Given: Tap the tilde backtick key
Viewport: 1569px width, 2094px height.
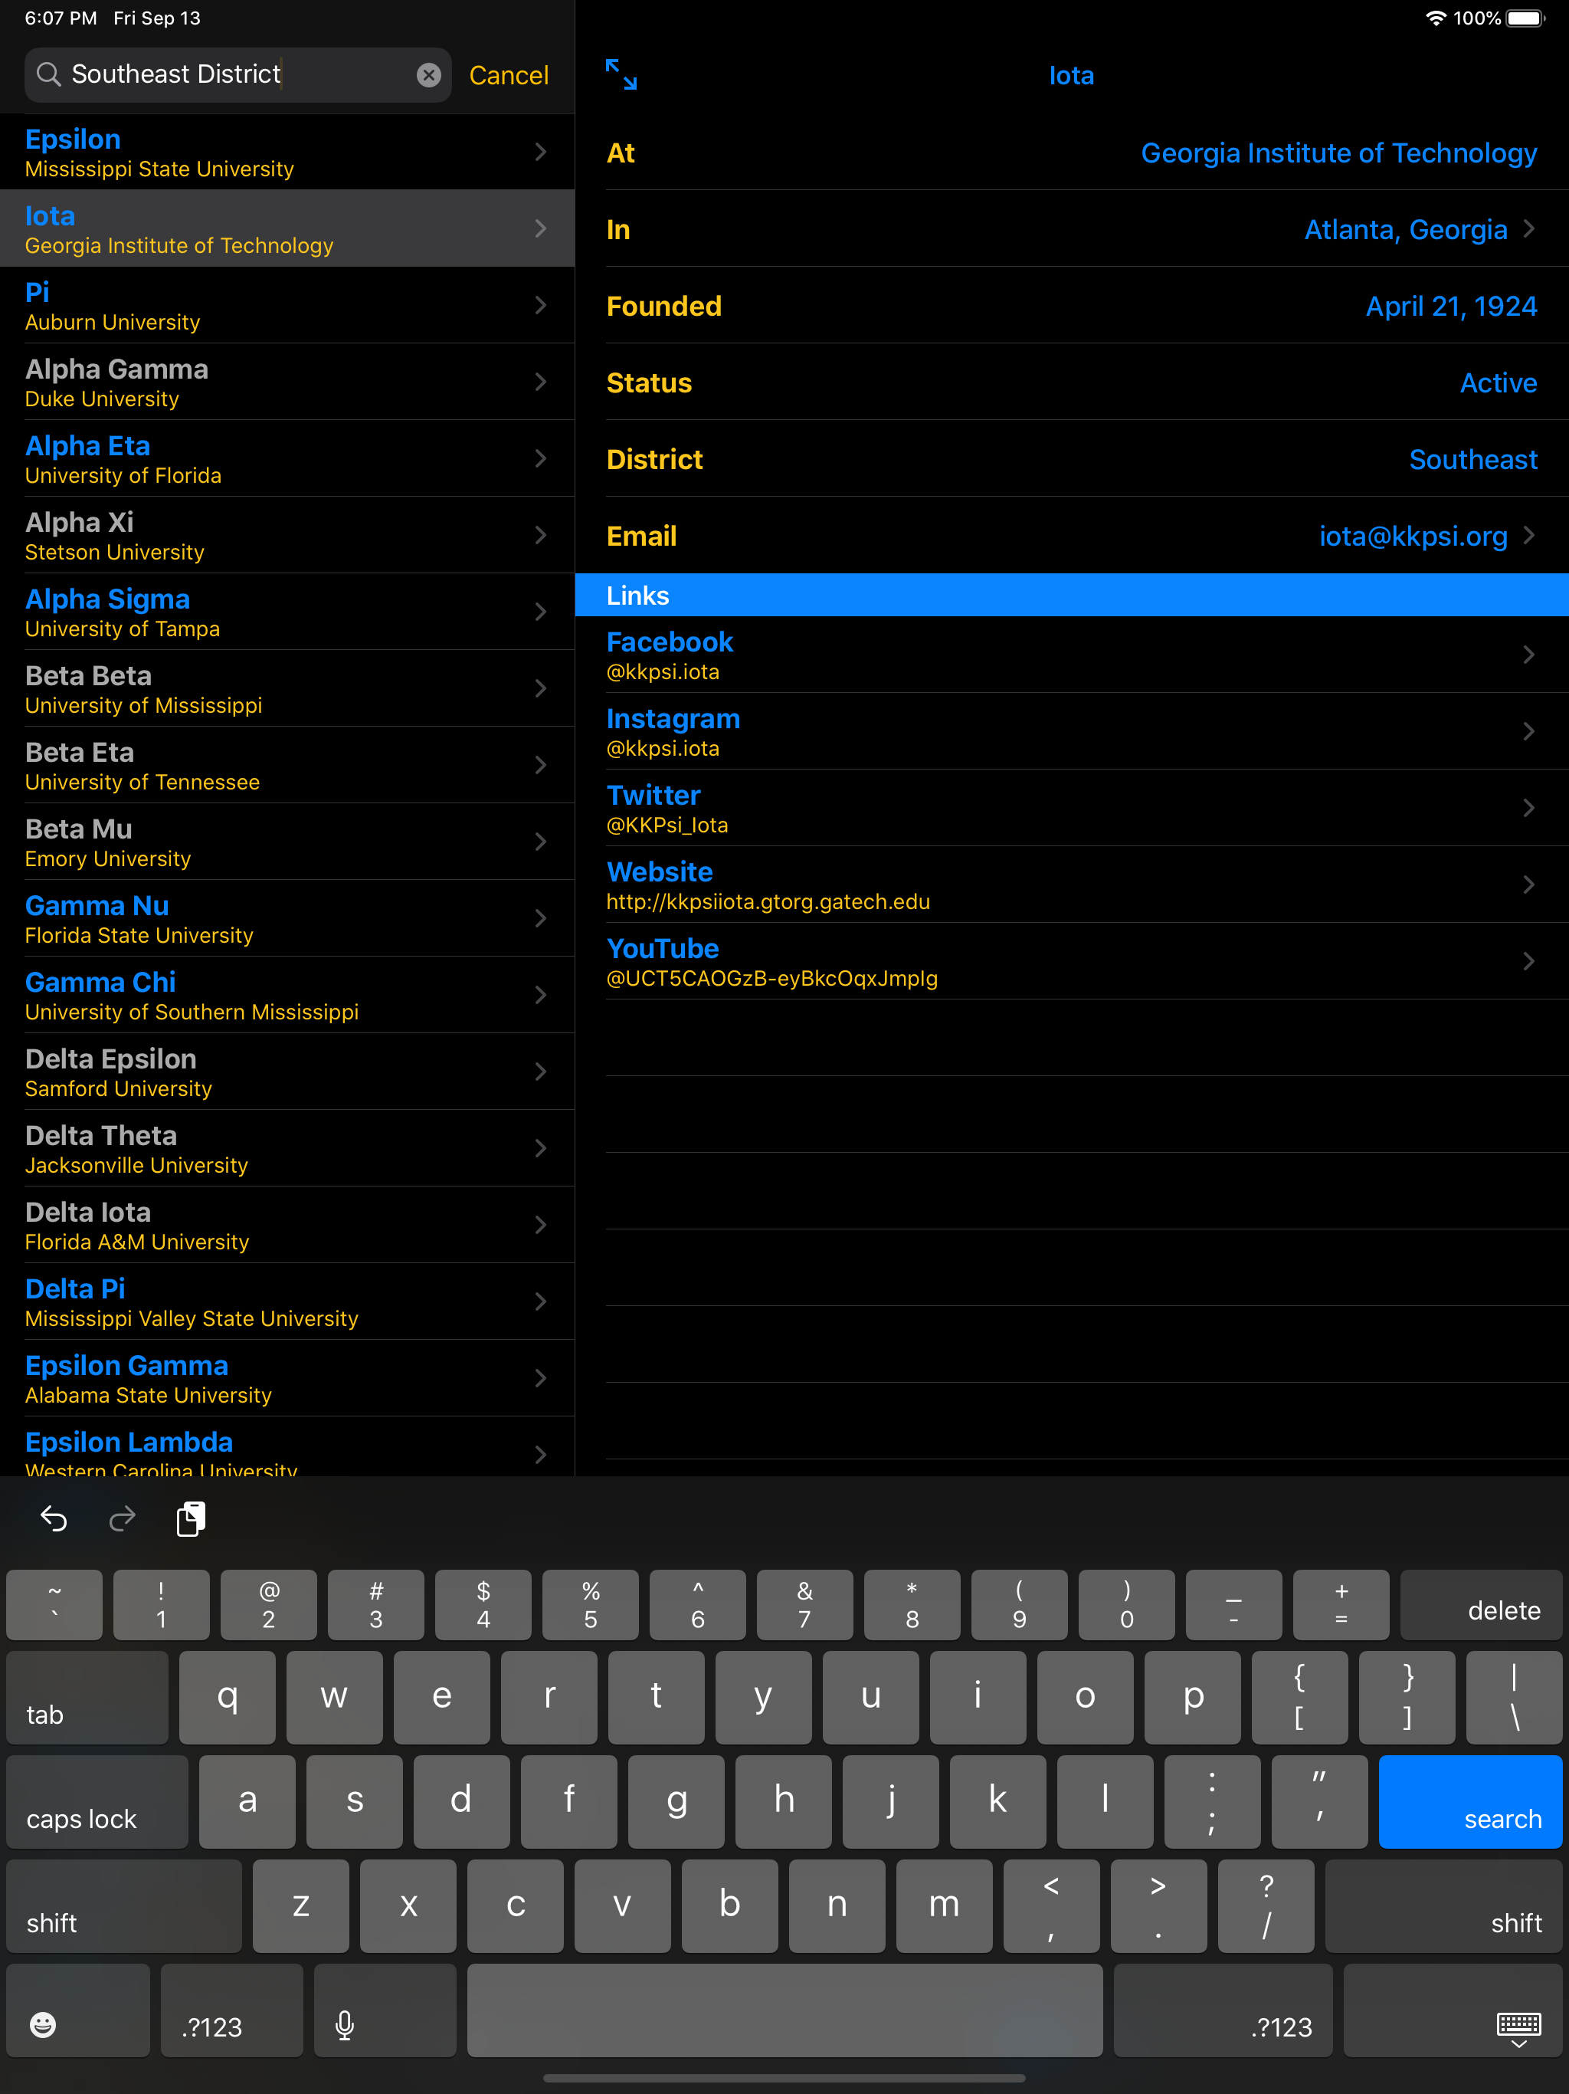Looking at the screenshot, I should (x=54, y=1606).
